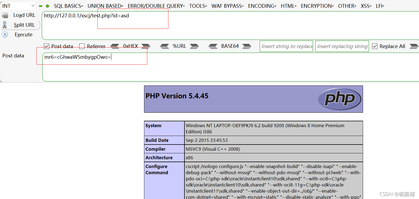Click the 'PHP Version 5.4.45' heading
This screenshot has width=419, height=199.
click(x=177, y=96)
